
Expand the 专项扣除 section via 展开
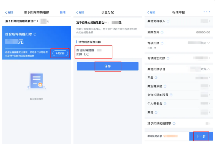pos(205,43)
